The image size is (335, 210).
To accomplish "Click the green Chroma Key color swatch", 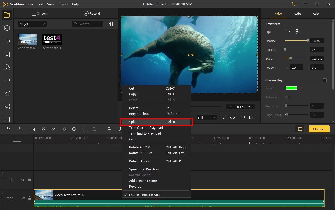I will tap(291, 88).
